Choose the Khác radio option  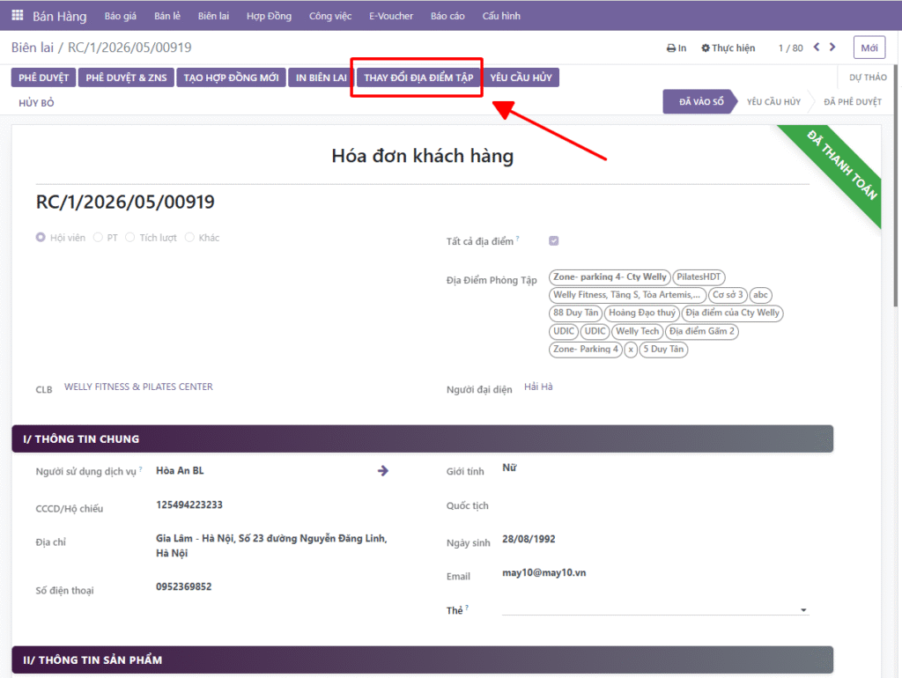189,238
